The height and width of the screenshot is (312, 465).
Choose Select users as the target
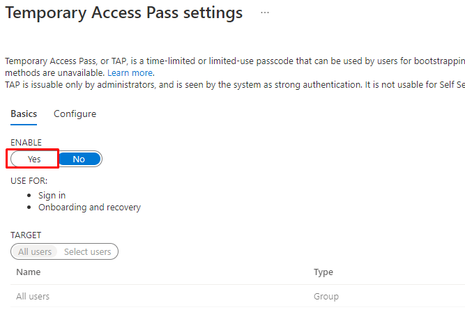87,251
